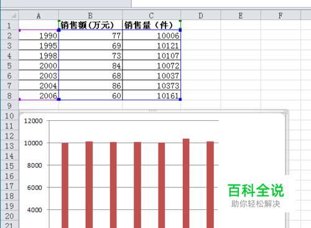Click the chart's top resize handle dots
Viewport: 311px width, 228px height.
[x=152, y=111]
